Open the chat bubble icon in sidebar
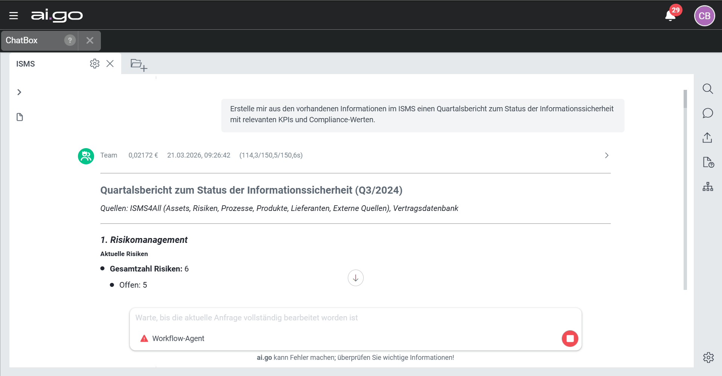Viewport: 722px width, 376px height. (x=708, y=113)
